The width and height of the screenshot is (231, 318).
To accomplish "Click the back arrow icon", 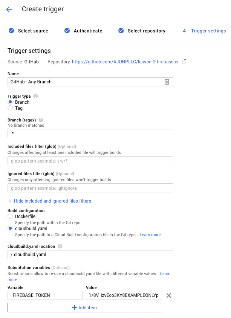I will click(9, 9).
